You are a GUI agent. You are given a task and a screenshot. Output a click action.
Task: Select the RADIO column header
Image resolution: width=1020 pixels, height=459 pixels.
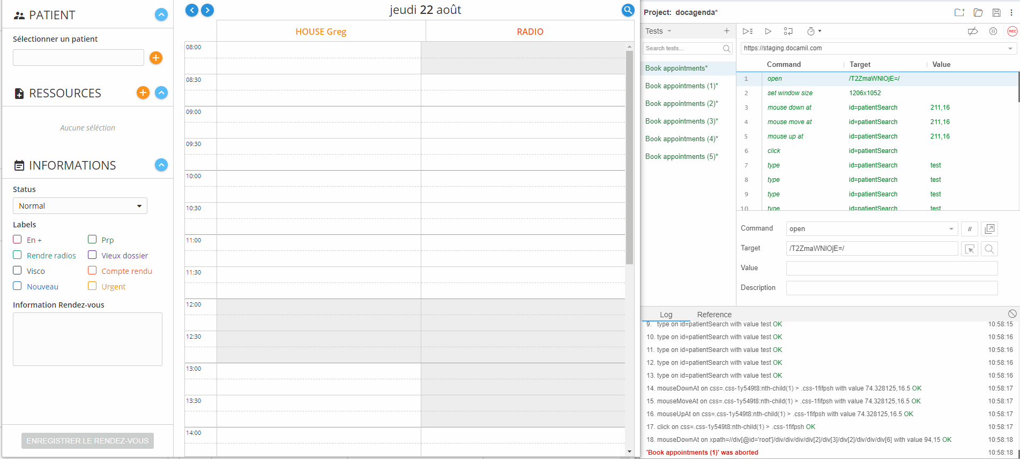click(530, 32)
